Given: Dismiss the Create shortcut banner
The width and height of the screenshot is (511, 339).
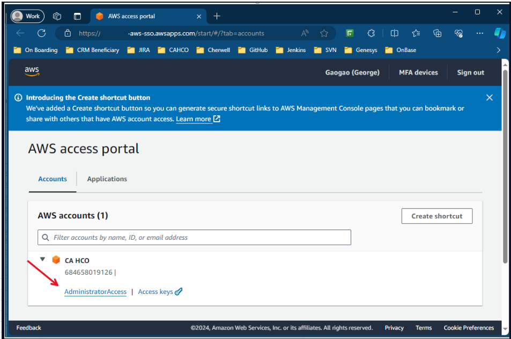Looking at the screenshot, I should coord(489,98).
